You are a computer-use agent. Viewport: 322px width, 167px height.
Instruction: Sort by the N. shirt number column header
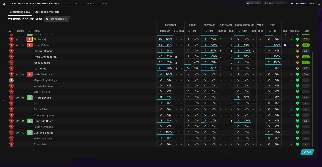[x=10, y=31]
